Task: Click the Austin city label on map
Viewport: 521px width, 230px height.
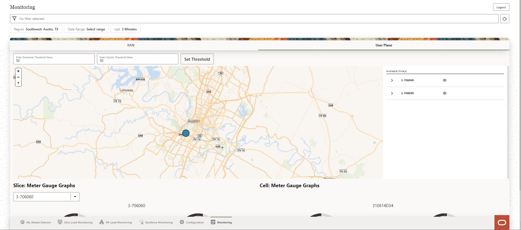Action: pyautogui.click(x=194, y=121)
